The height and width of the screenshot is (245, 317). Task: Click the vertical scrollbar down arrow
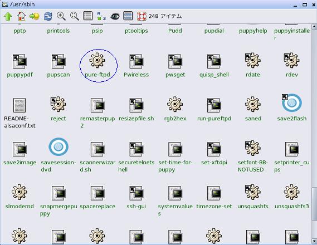pyautogui.click(x=314, y=241)
